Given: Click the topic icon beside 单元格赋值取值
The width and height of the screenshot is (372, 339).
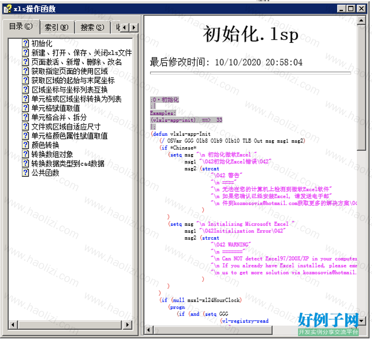Looking at the screenshot, I should (x=25, y=108).
